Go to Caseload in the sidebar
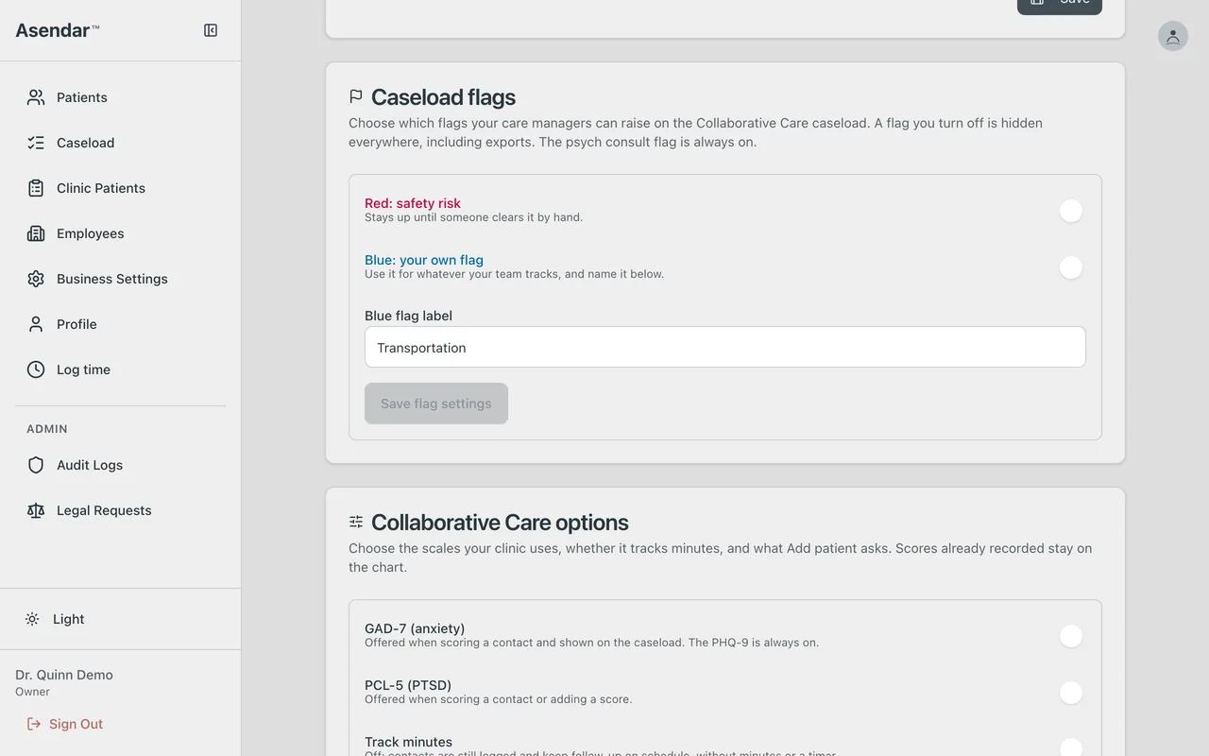This screenshot has width=1209, height=756. pos(120,143)
